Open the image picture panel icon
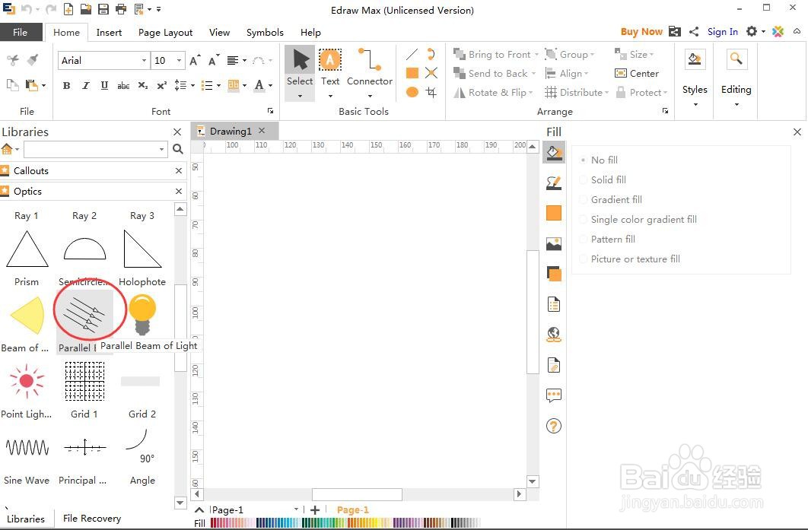This screenshot has height=530, width=808. click(553, 243)
